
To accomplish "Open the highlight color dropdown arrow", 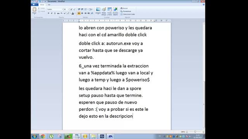I will (70, 13).
